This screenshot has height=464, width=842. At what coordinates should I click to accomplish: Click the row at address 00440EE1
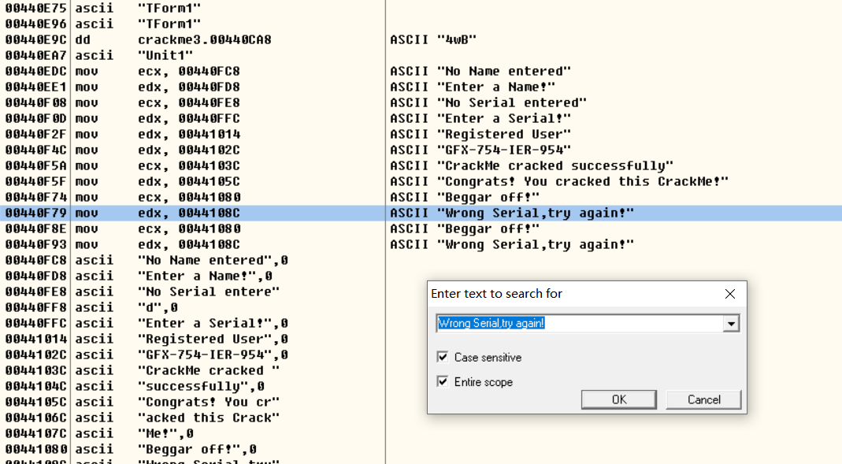coord(189,87)
